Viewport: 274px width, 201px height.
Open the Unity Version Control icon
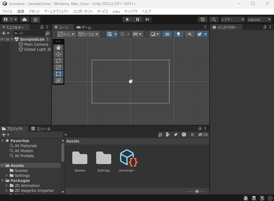36,19
